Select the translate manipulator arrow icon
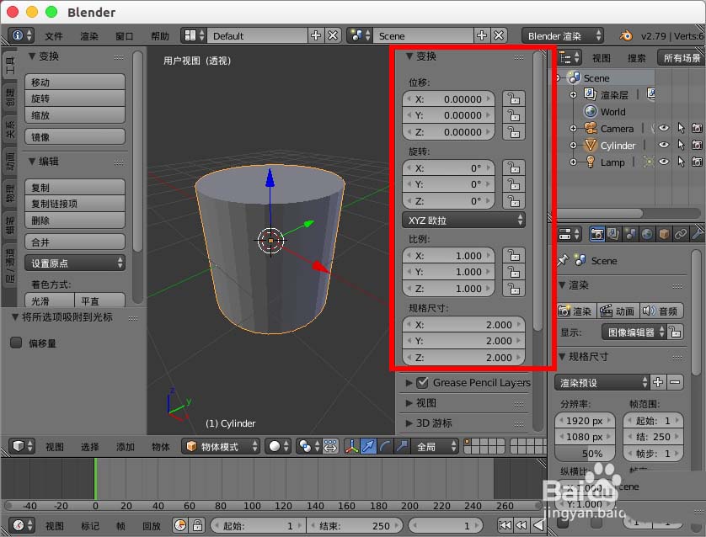 tap(368, 446)
